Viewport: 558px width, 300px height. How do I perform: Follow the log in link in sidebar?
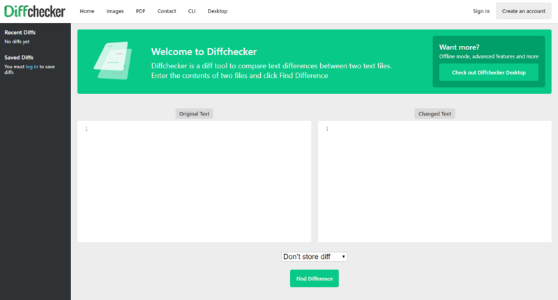(31, 67)
